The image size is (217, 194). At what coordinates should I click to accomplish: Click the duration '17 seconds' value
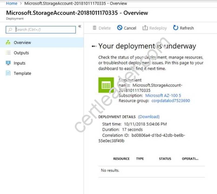[132, 130]
